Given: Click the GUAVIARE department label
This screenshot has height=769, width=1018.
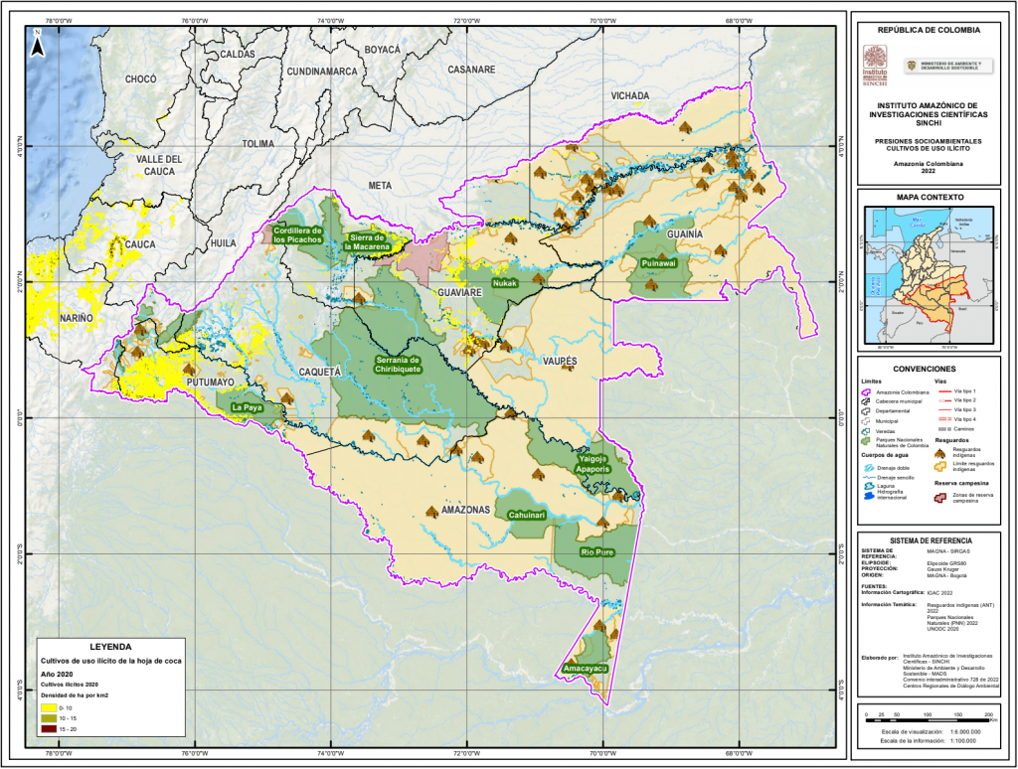Looking at the screenshot, I should (459, 293).
